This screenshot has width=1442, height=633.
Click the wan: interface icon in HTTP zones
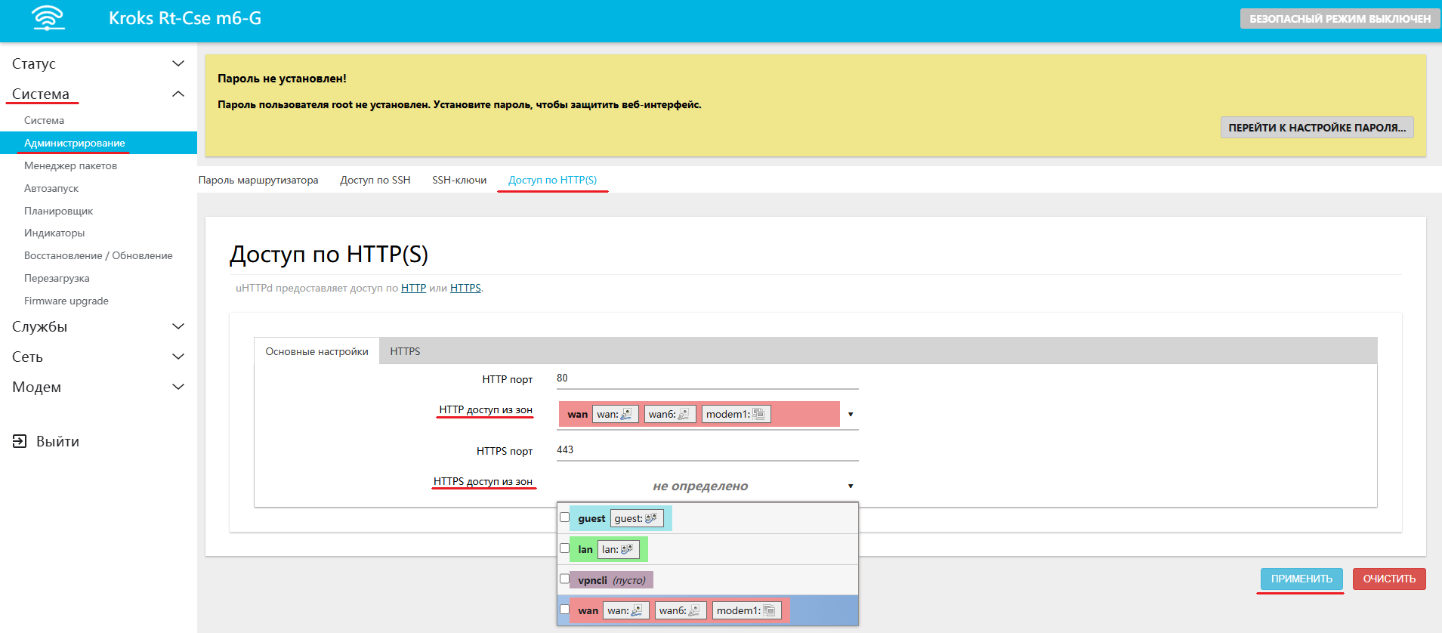[626, 414]
